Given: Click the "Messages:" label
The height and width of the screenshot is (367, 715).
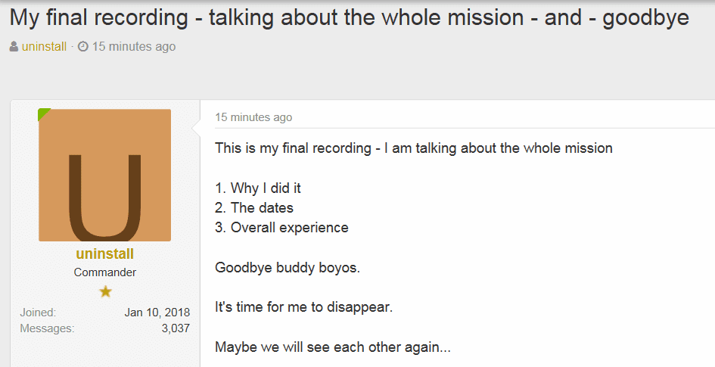Looking at the screenshot, I should [47, 328].
